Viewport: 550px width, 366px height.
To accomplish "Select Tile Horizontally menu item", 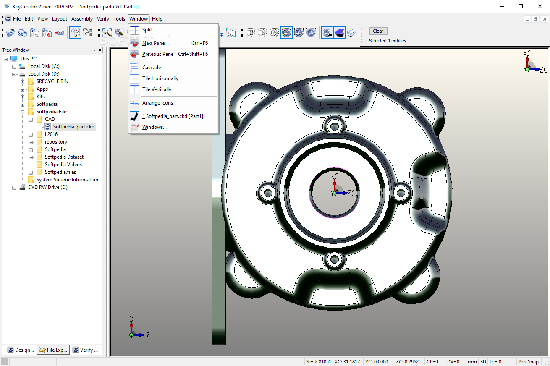I will click(x=173, y=78).
